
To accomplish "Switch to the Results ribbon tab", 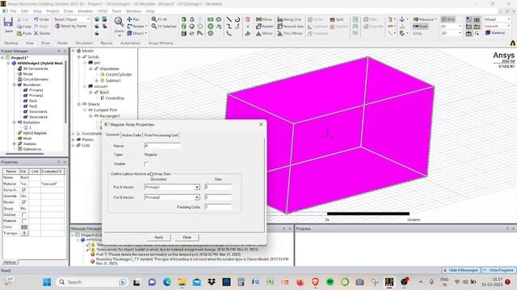I will tap(106, 43).
